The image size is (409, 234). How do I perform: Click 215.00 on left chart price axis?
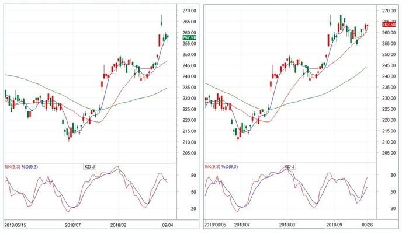coord(189,131)
